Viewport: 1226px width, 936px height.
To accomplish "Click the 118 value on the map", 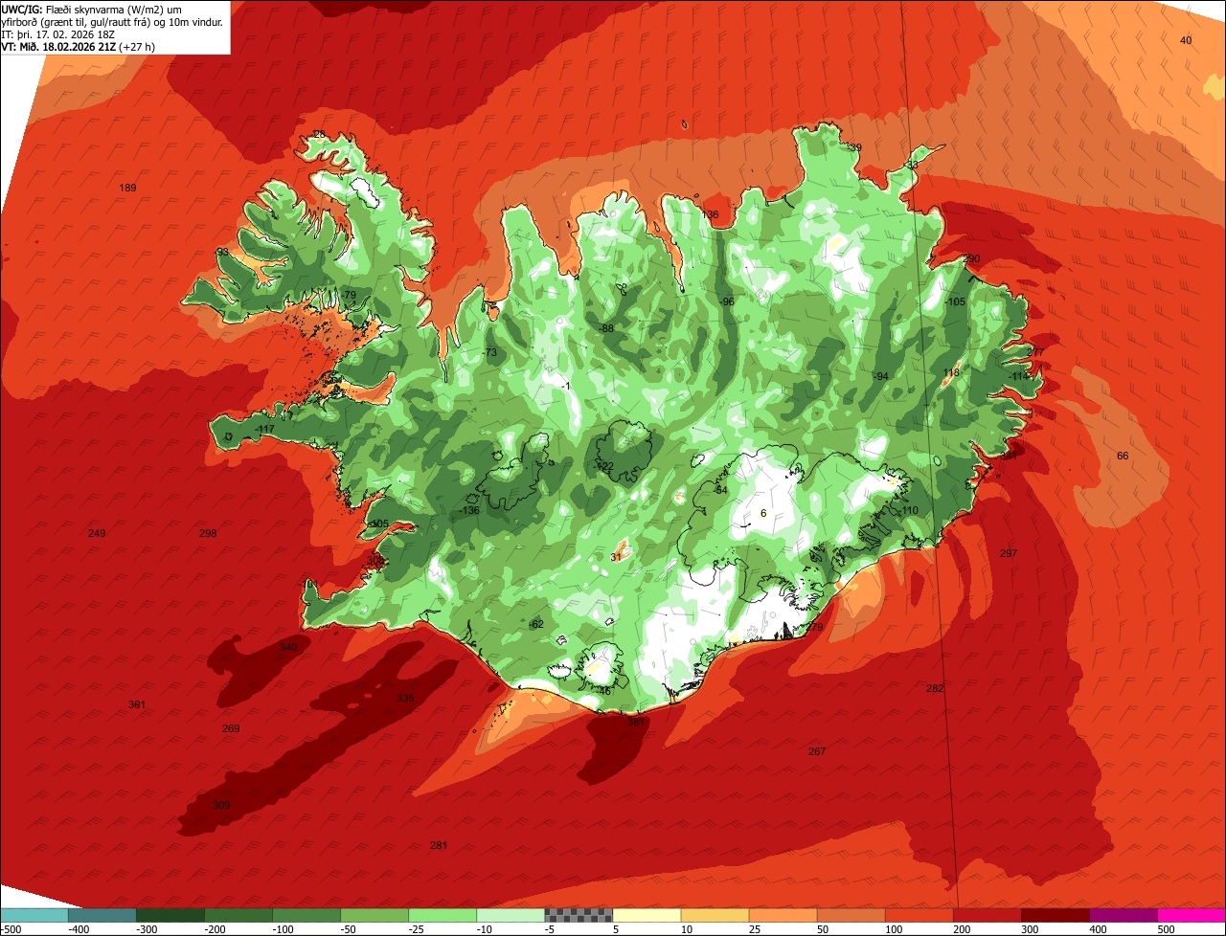I will 951,372.
